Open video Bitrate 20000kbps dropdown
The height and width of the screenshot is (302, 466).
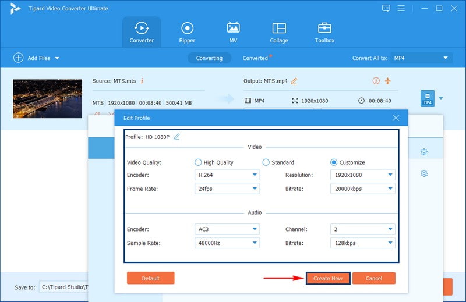pos(362,189)
